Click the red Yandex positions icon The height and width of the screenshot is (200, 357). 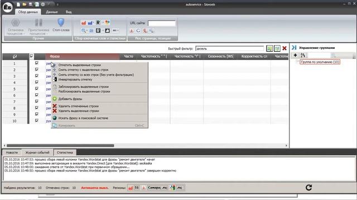(x=145, y=31)
